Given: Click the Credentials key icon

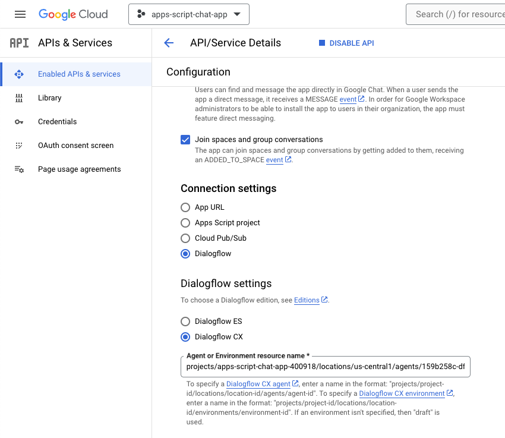Looking at the screenshot, I should pos(18,121).
